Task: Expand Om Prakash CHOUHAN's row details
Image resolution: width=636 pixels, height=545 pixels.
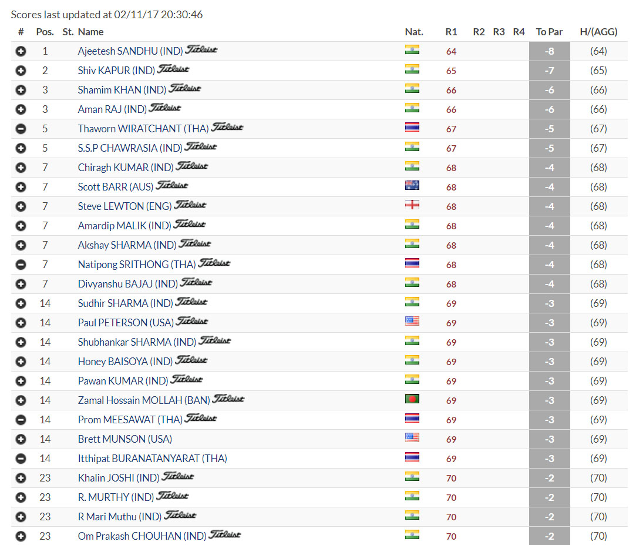Action: click(x=21, y=536)
